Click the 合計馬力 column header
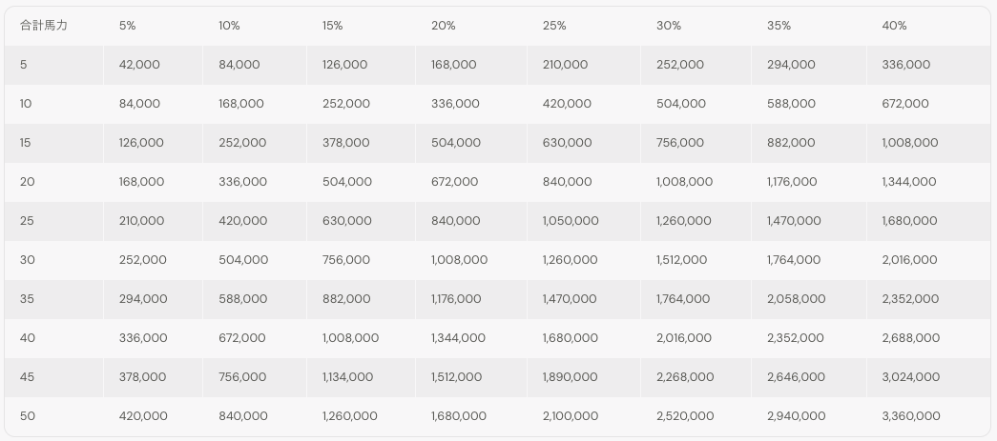997x441 pixels. click(x=43, y=26)
